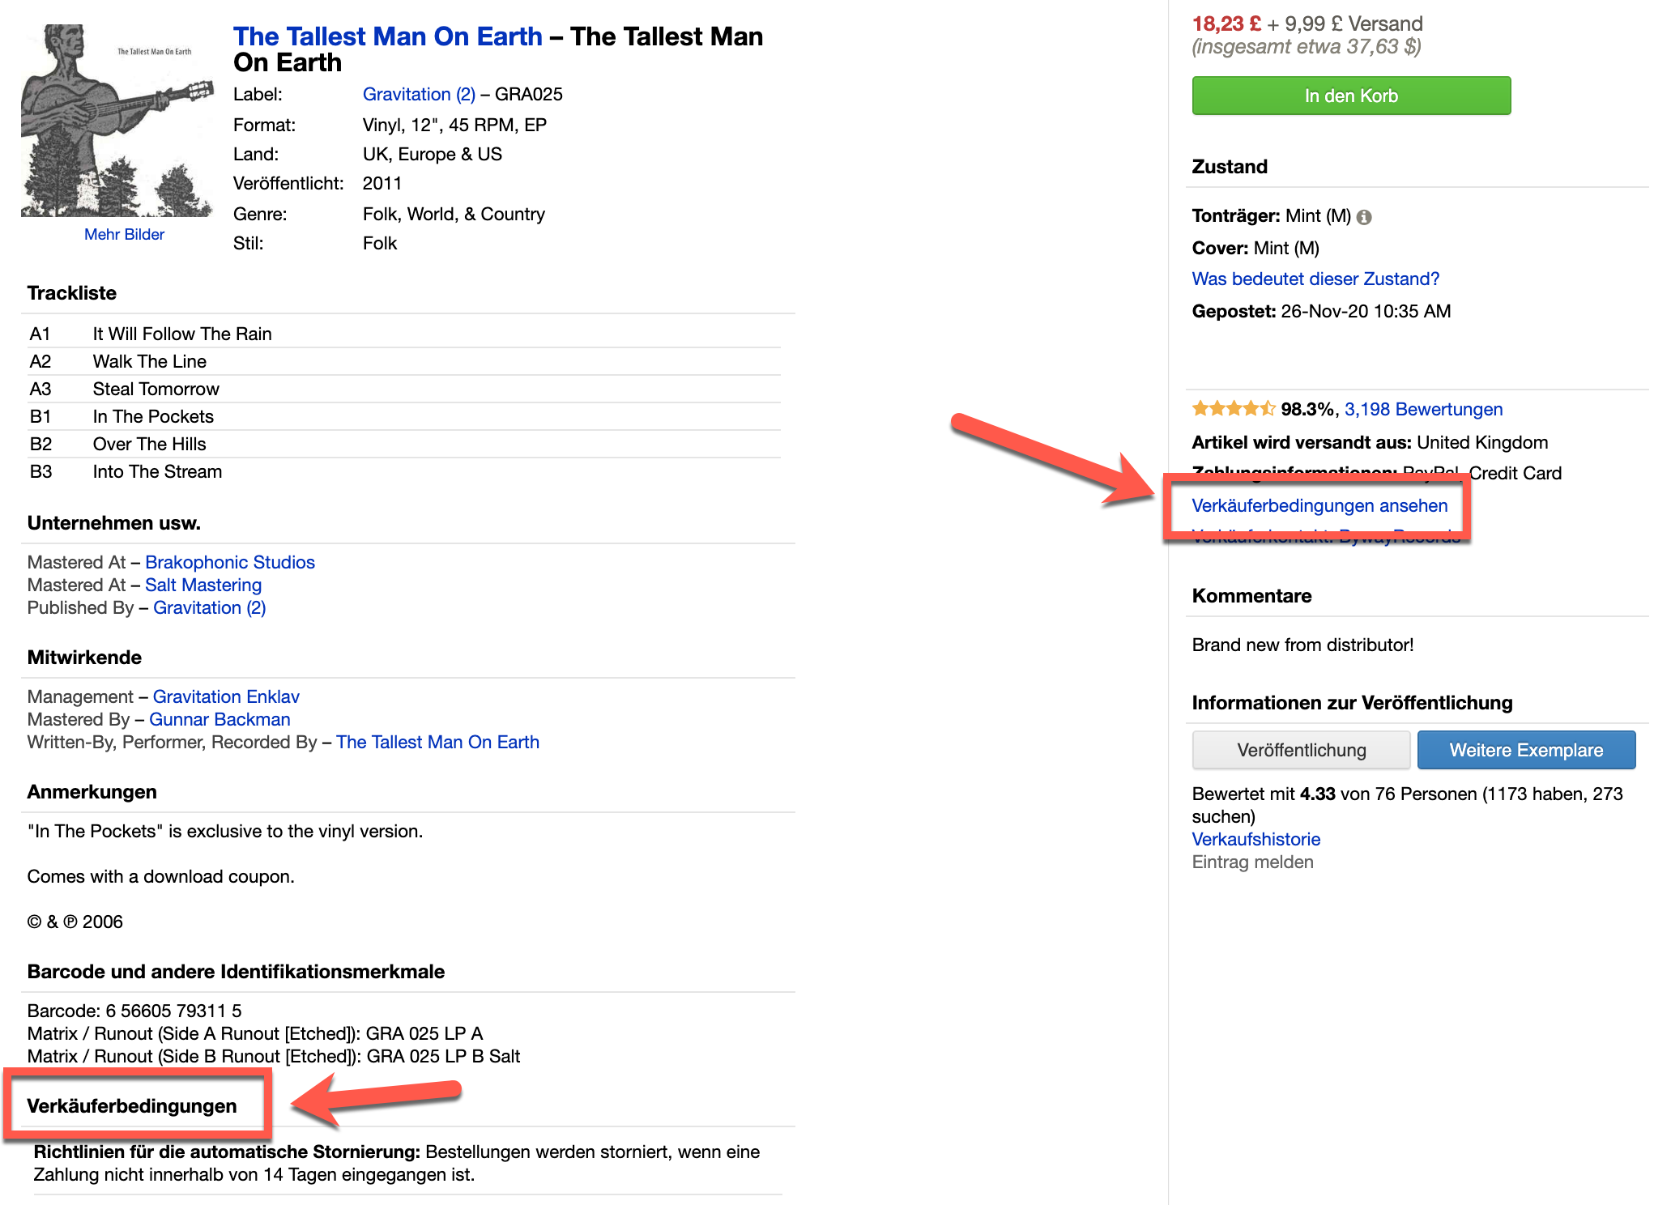Click the Gepostet date 26-Nov-20 10:35 AM
The height and width of the screenshot is (1205, 1654).
click(x=1366, y=311)
